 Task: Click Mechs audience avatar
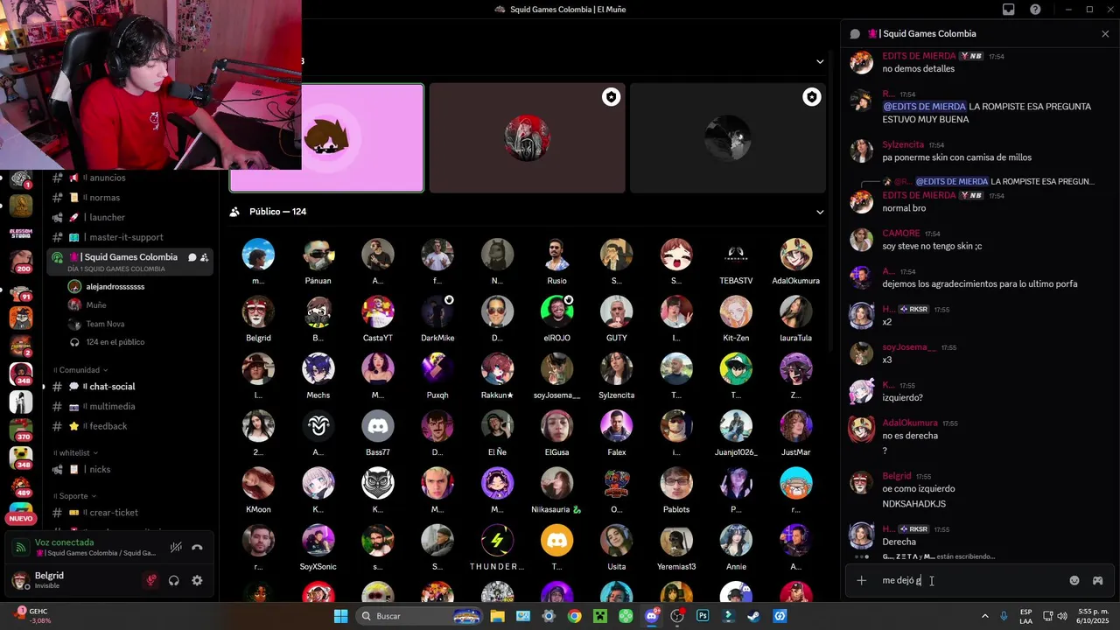[318, 369]
